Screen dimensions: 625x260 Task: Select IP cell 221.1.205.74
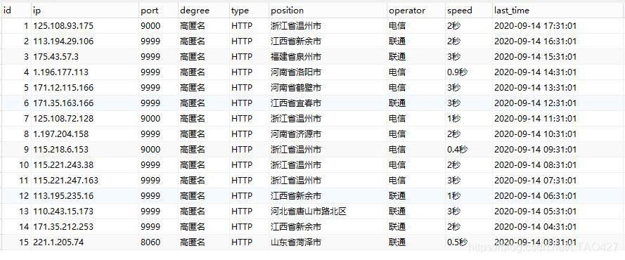click(x=58, y=242)
